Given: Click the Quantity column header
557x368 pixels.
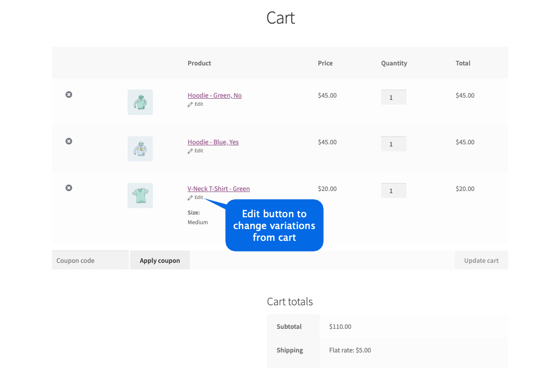Looking at the screenshot, I should pyautogui.click(x=394, y=63).
